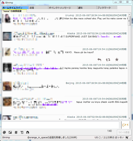Screen dimensions: 133x141
Task: Retweet the 'KAYO. Nasa gb ba kayo?' tweet
Action: pos(108,60)
